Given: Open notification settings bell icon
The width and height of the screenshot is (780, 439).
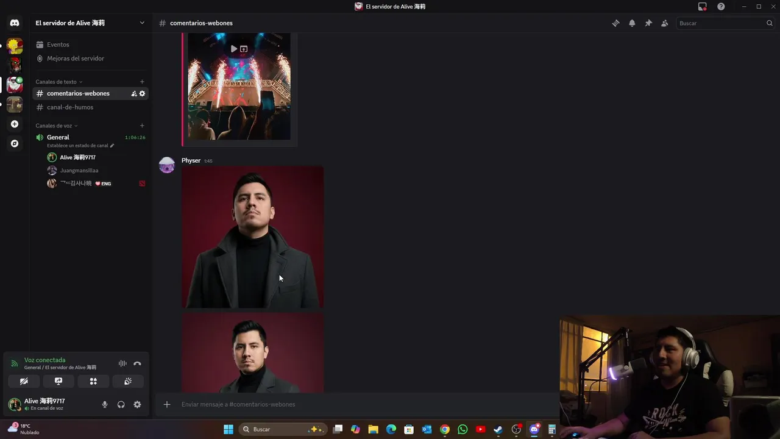Looking at the screenshot, I should (x=632, y=23).
